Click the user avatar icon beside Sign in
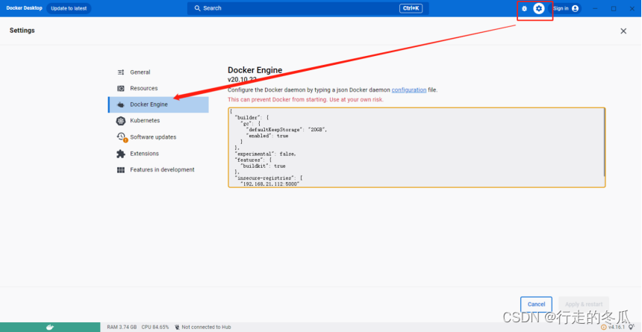This screenshot has height=332, width=642. click(576, 8)
